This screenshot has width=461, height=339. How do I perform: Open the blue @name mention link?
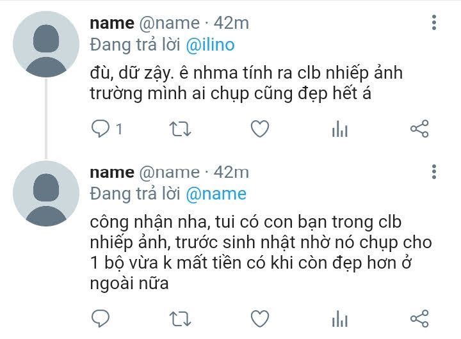click(216, 194)
